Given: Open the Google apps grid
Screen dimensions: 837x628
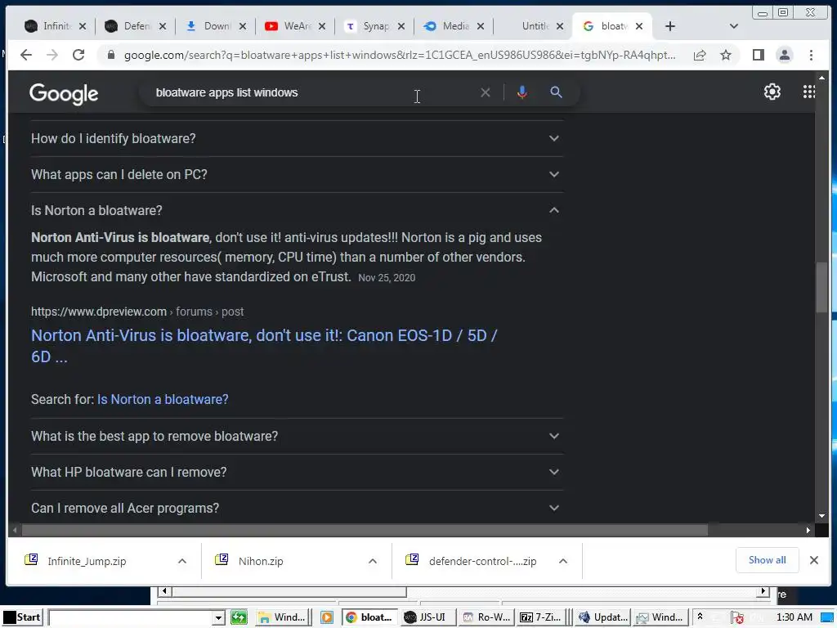Looking at the screenshot, I should coord(808,92).
